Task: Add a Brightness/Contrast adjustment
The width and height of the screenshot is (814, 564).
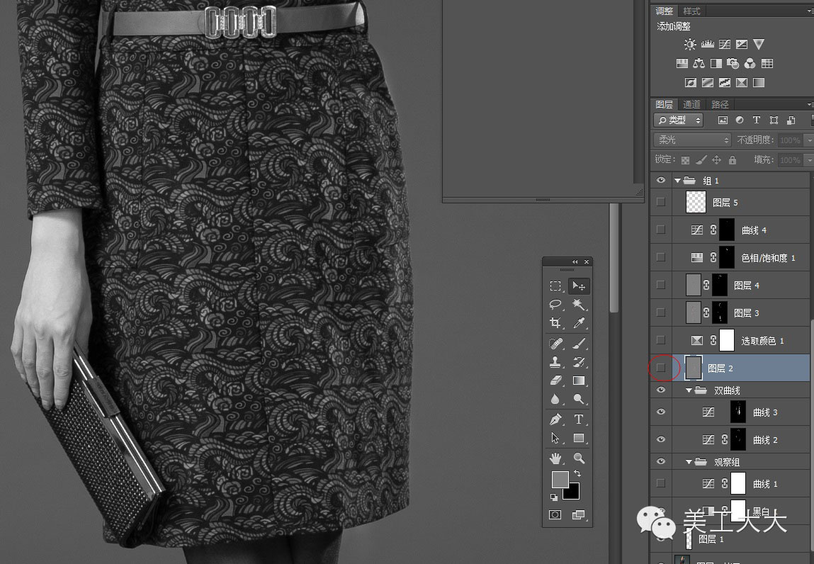Action: point(690,45)
